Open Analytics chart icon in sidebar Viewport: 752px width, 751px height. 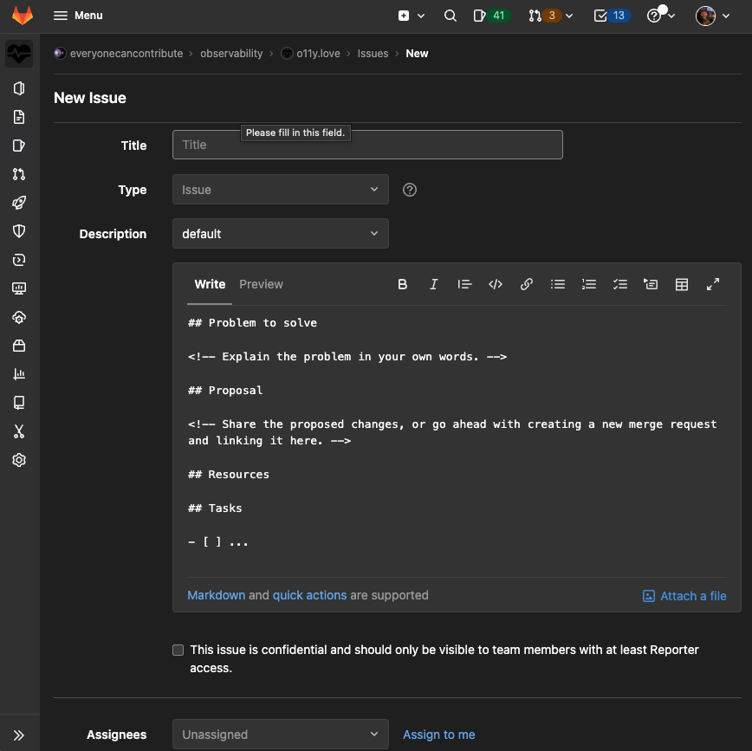(19, 374)
